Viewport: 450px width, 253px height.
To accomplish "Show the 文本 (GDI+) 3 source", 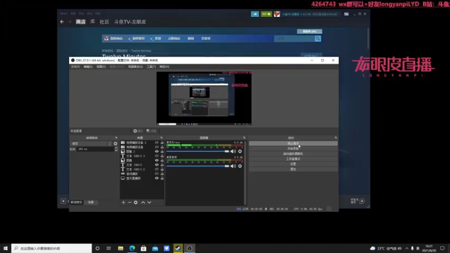I will [x=157, y=156].
